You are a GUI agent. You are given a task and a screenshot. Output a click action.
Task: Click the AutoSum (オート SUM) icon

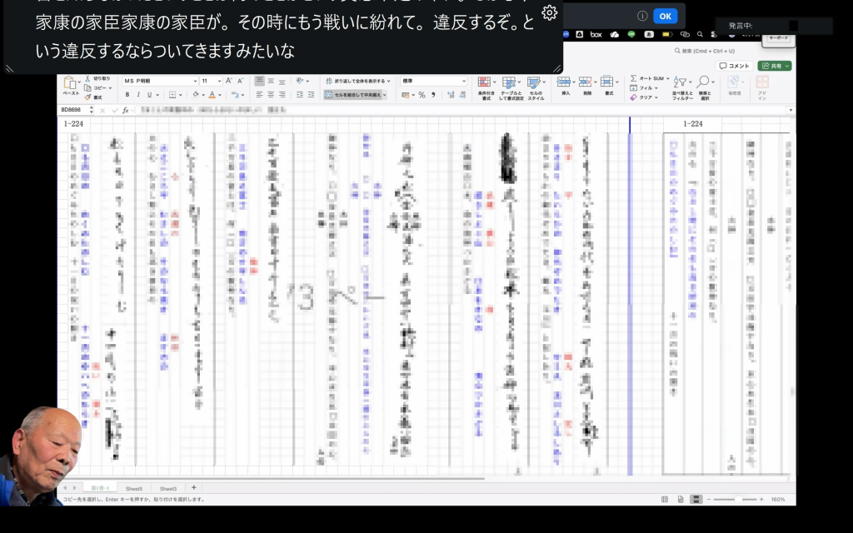(x=634, y=77)
